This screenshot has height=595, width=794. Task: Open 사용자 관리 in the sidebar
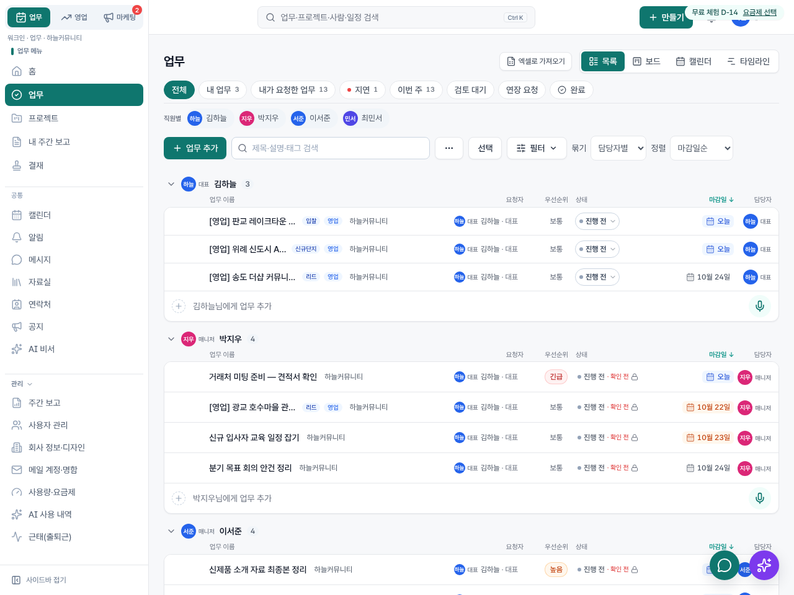(x=74, y=425)
